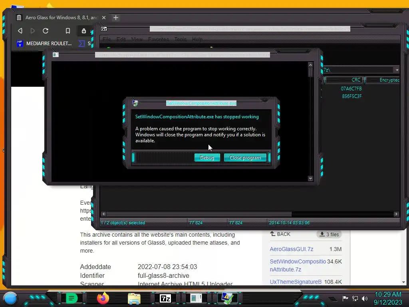This screenshot has width=409, height=307.
Task: Click the console window title icon
Action: click(56, 54)
